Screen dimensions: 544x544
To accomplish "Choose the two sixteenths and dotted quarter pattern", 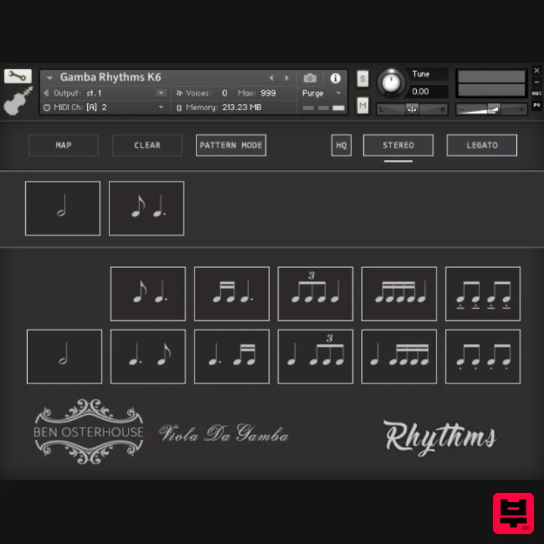I will click(x=231, y=294).
